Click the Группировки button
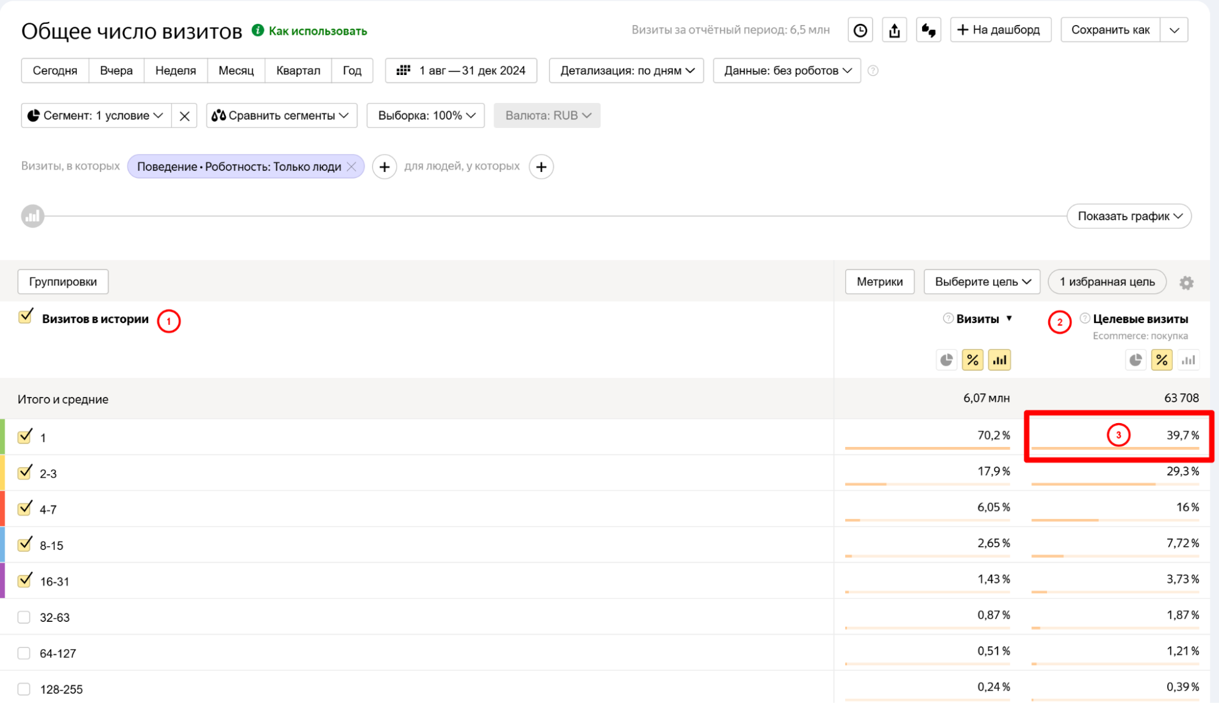 coord(63,282)
